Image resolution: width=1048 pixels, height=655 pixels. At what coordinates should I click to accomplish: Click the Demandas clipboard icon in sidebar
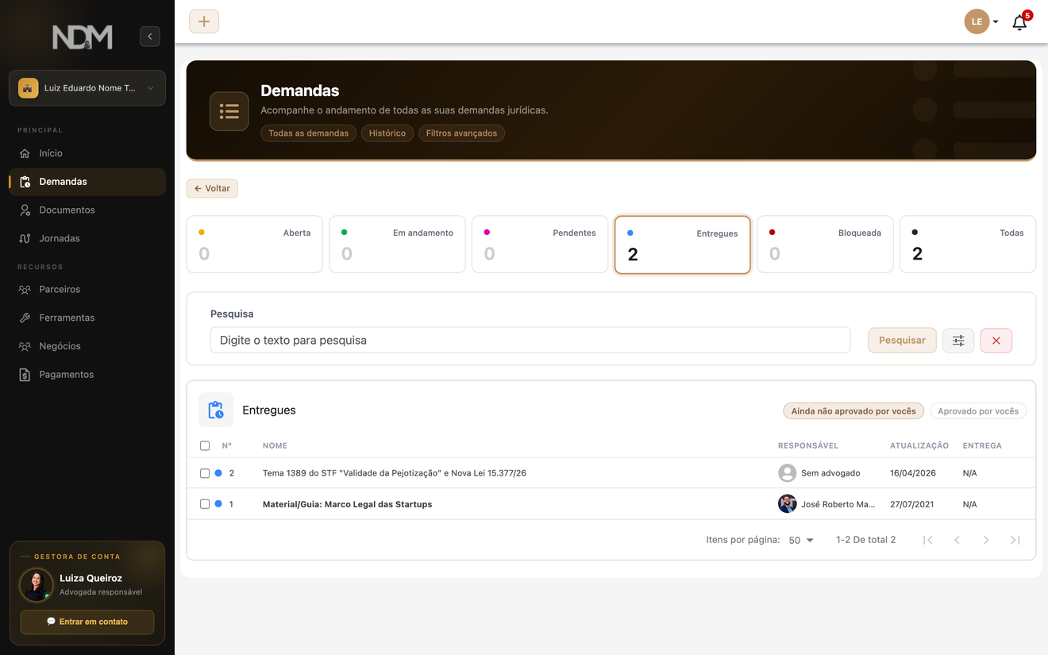[x=25, y=182]
